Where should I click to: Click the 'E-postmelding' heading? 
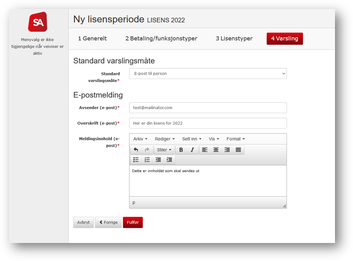(x=98, y=95)
